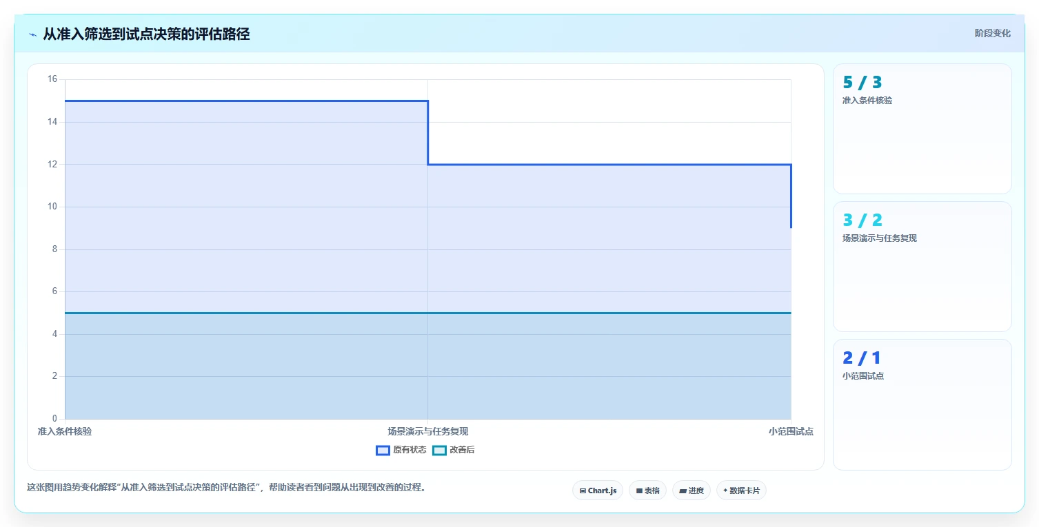Click the y-axis value 12

(x=52, y=165)
